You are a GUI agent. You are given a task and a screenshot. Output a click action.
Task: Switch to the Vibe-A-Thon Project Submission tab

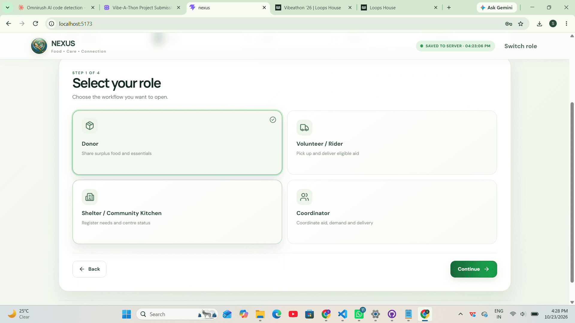click(142, 8)
